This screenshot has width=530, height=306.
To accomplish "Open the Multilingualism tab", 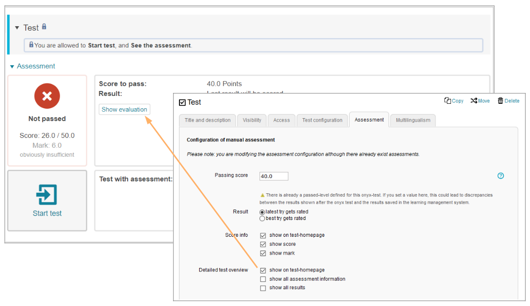I will (x=413, y=120).
